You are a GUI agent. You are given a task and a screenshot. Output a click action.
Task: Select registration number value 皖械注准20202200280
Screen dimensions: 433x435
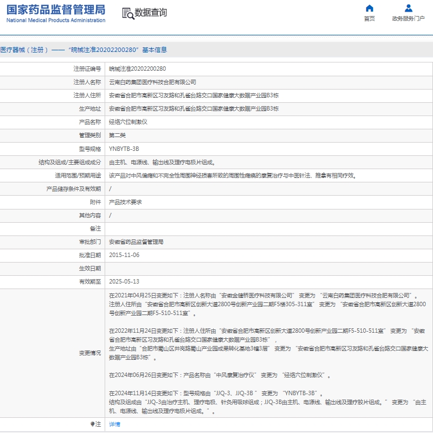(137, 69)
